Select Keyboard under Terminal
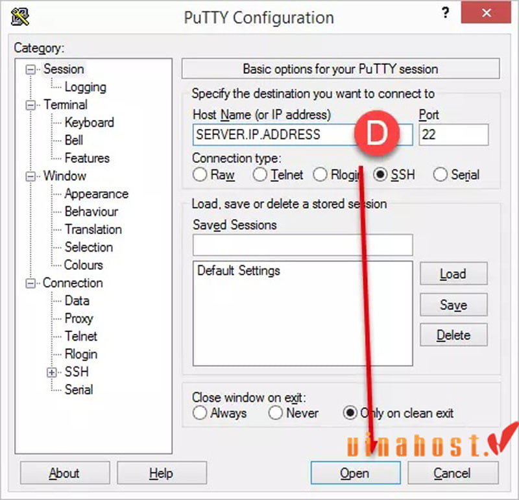This screenshot has height=500, width=519. coord(90,122)
